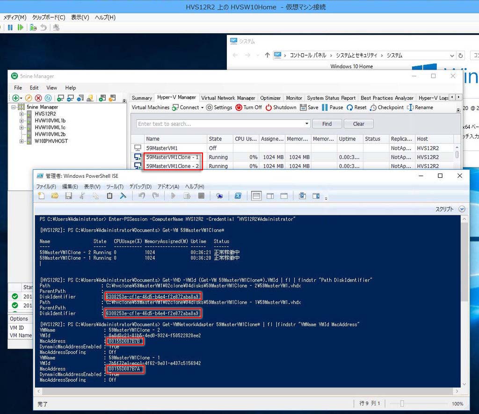Click the Settings gear button in VM toolbar

coord(219,108)
